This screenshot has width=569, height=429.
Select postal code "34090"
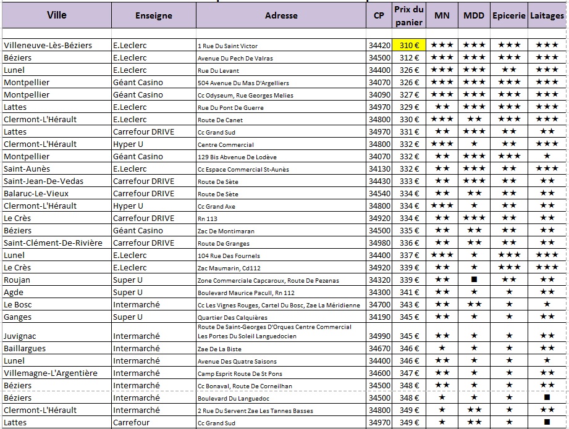379,94
